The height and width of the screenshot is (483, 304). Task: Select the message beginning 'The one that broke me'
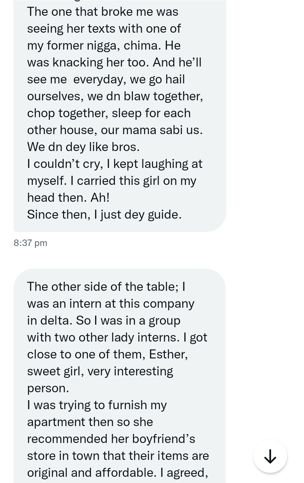tap(120, 116)
